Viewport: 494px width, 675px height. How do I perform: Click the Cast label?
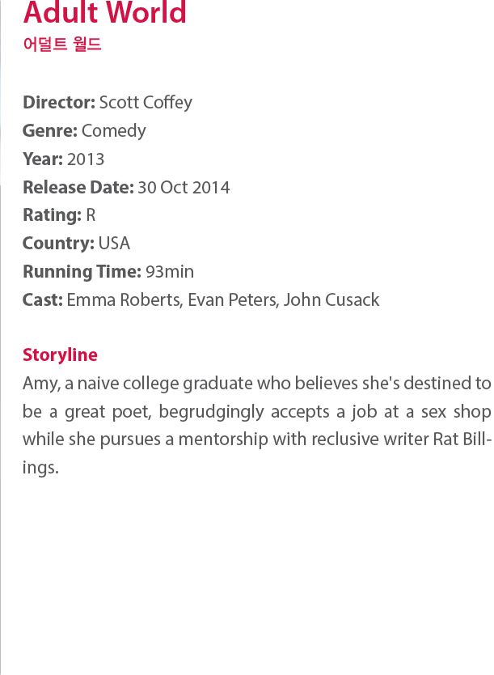point(43,300)
